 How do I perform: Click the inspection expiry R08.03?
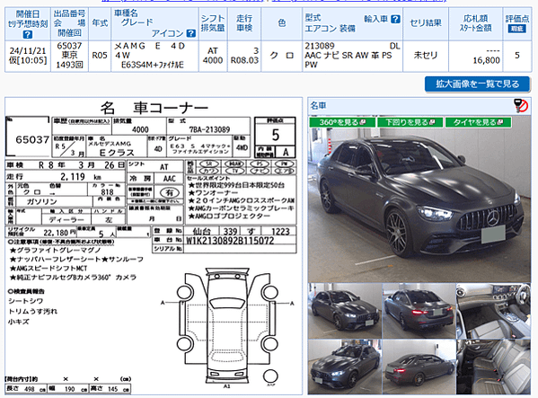pyautogui.click(x=244, y=60)
